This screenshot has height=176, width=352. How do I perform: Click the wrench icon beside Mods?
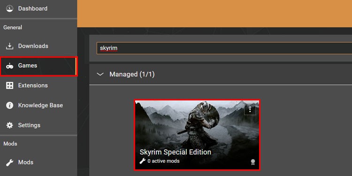tap(10, 162)
